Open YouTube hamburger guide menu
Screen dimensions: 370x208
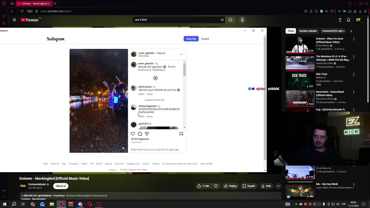pyautogui.click(x=14, y=20)
